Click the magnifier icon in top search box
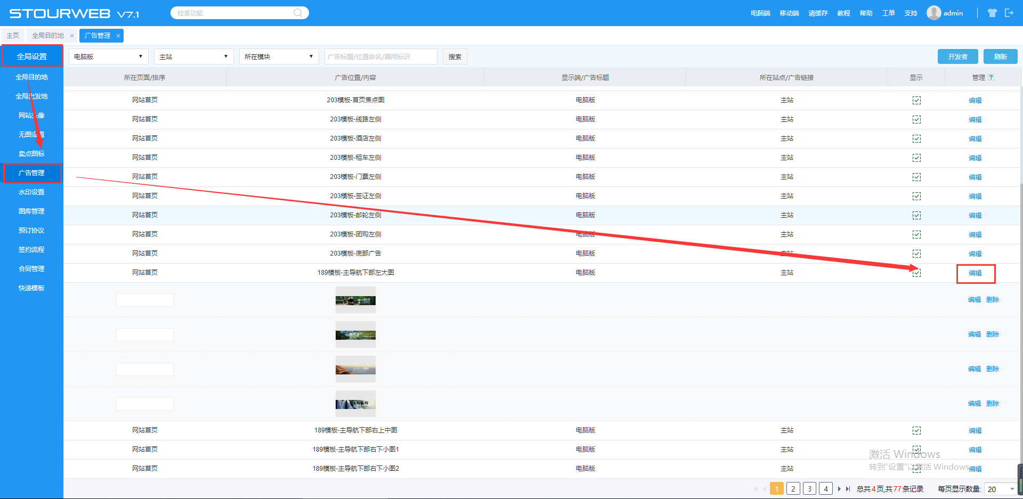 pos(298,13)
